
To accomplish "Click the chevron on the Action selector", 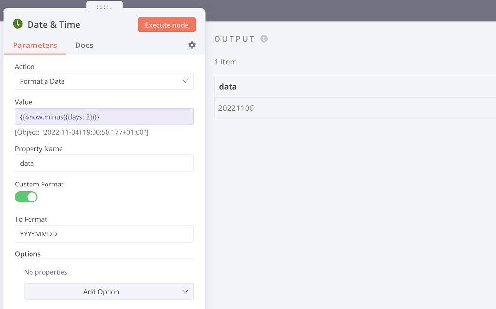I will [185, 81].
